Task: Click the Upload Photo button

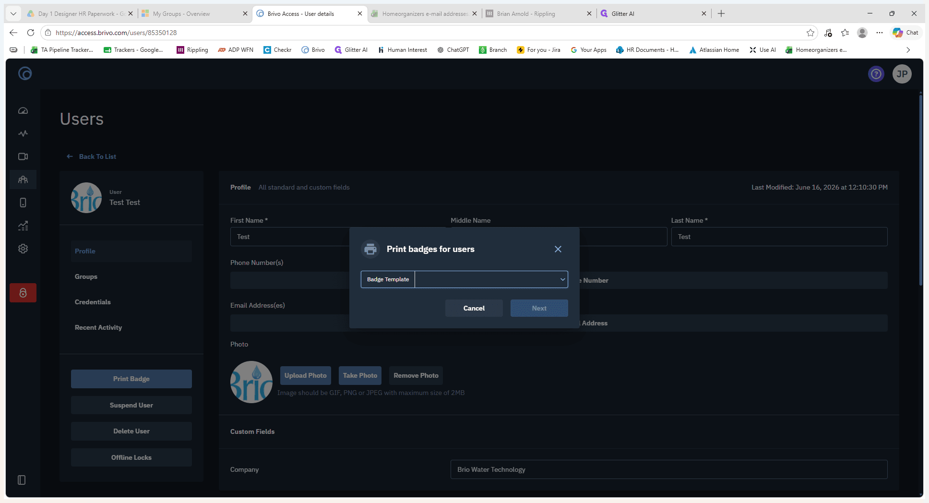Action: (306, 375)
